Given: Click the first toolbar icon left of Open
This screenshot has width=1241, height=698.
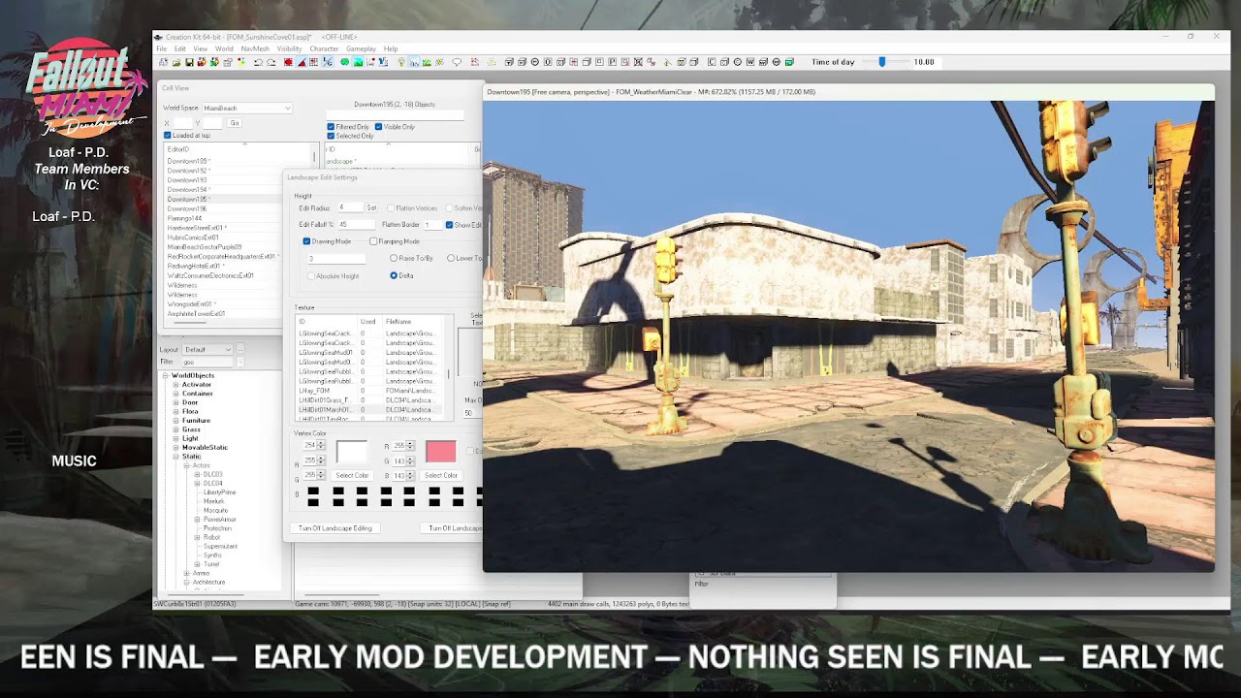Looking at the screenshot, I should click(163, 62).
